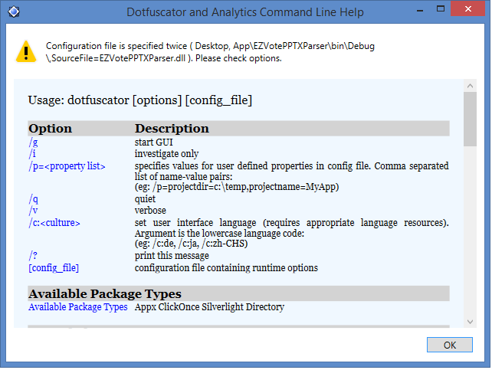Click the vertical scrollbar thumb

point(470,119)
